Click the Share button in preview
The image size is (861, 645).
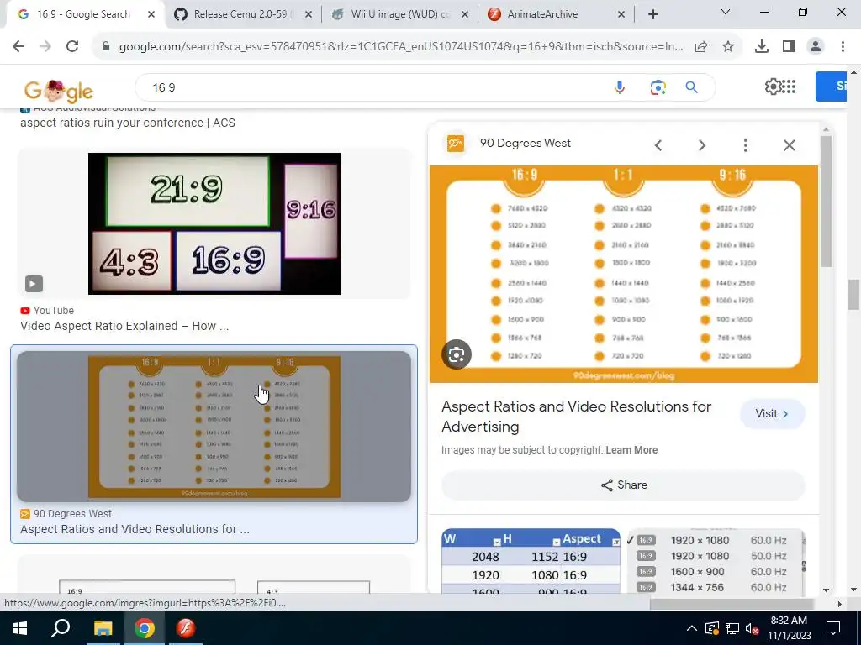click(x=624, y=485)
